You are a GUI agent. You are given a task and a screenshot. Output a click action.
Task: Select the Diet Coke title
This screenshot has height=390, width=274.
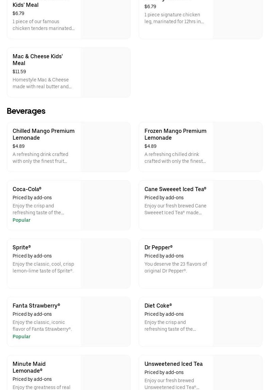point(158,306)
